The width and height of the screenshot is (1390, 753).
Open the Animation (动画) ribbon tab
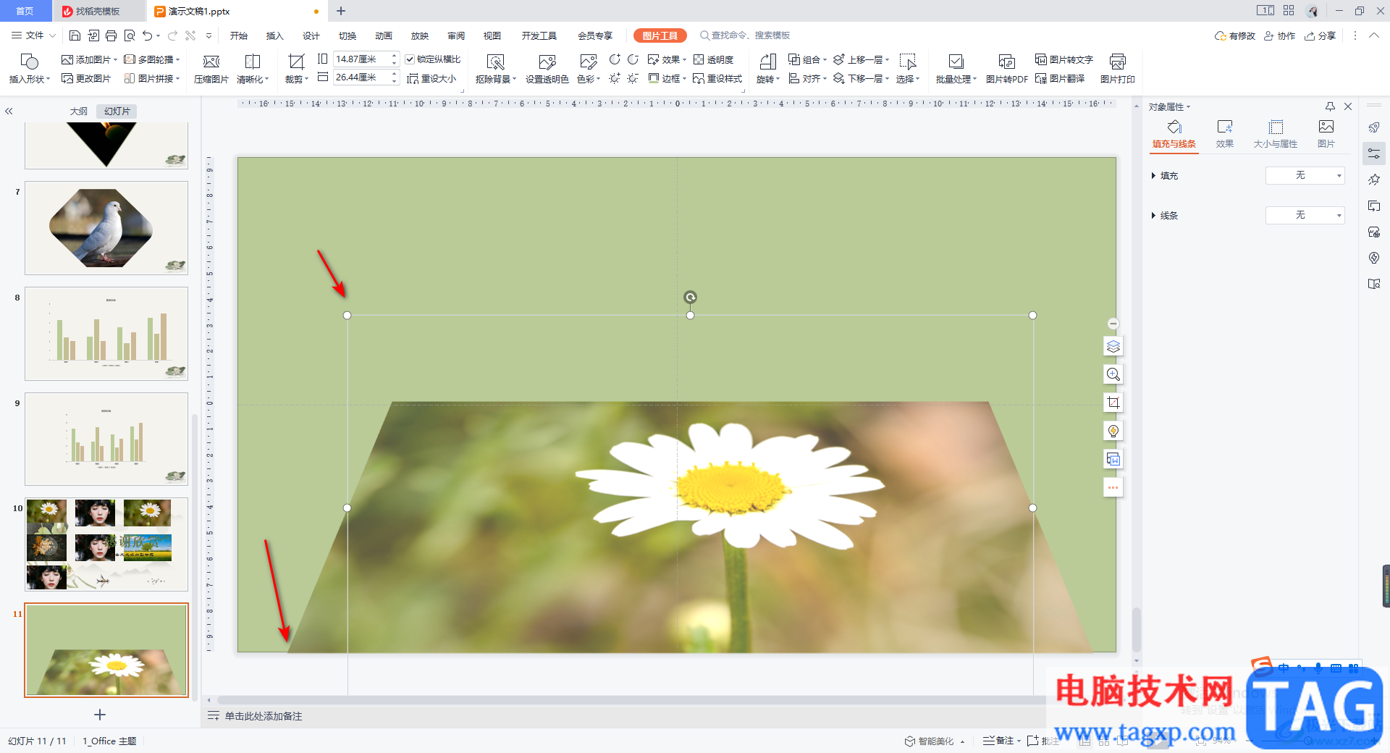coord(384,35)
